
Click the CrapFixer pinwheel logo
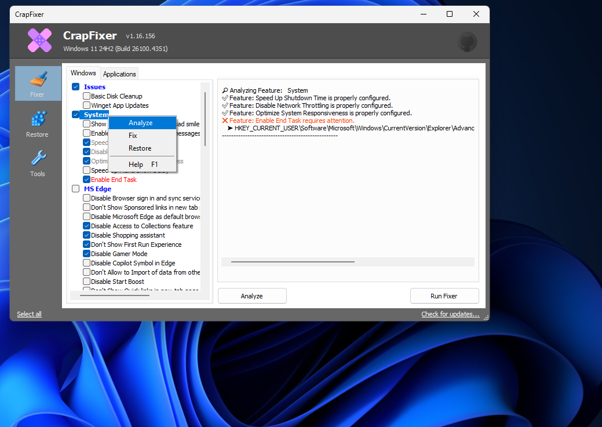pyautogui.click(x=39, y=41)
